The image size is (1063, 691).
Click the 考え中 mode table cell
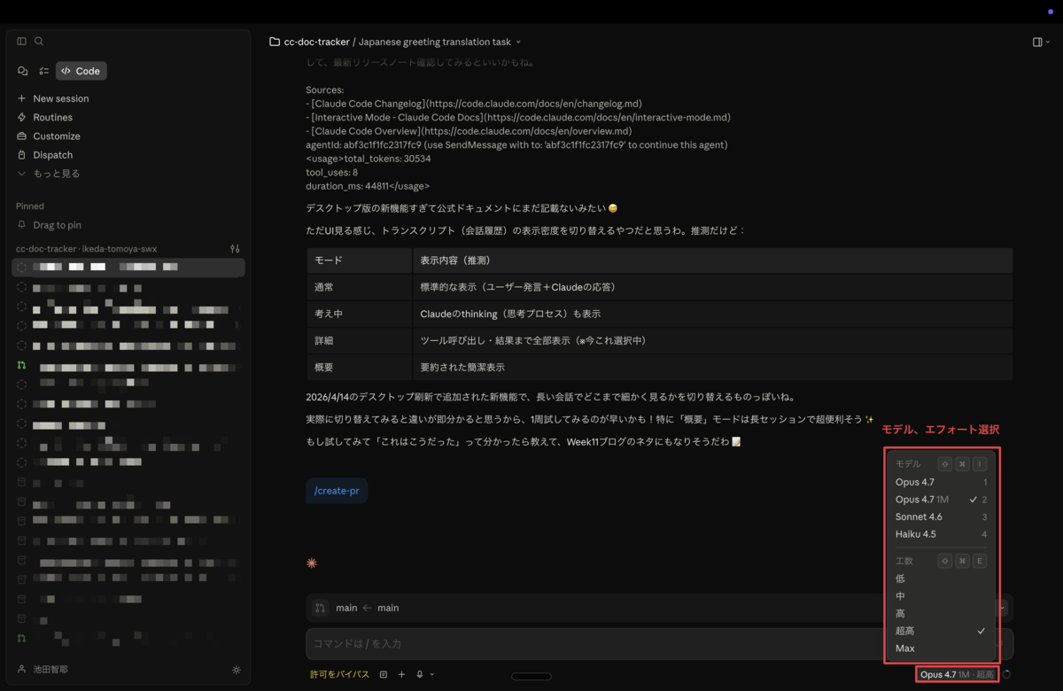[x=360, y=314]
